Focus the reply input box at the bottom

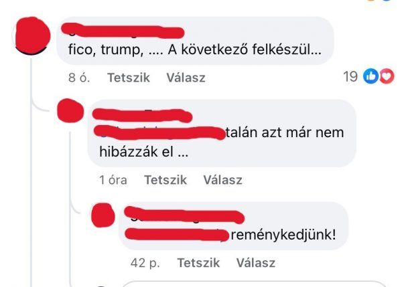pyautogui.click(x=254, y=284)
